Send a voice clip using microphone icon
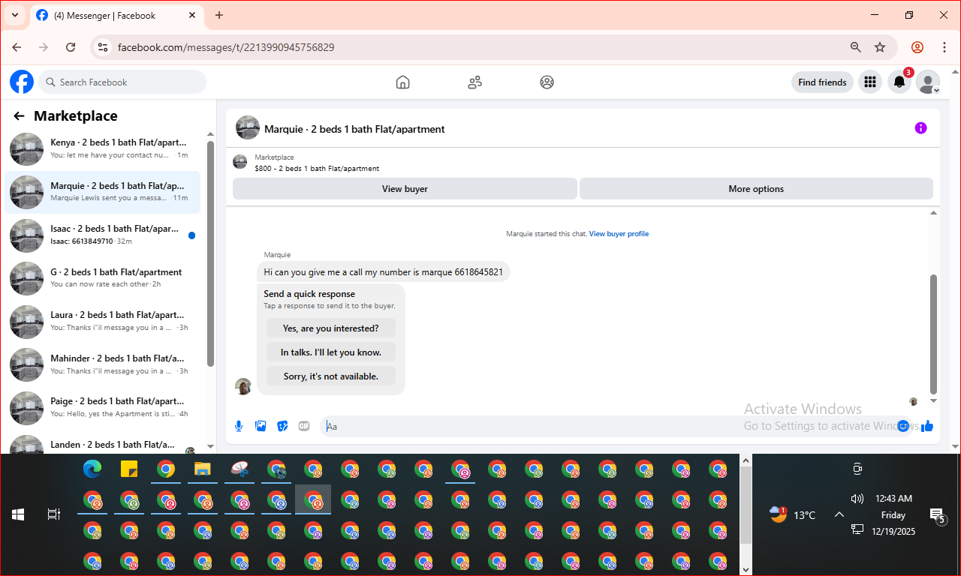This screenshot has height=576, width=961. [x=239, y=426]
